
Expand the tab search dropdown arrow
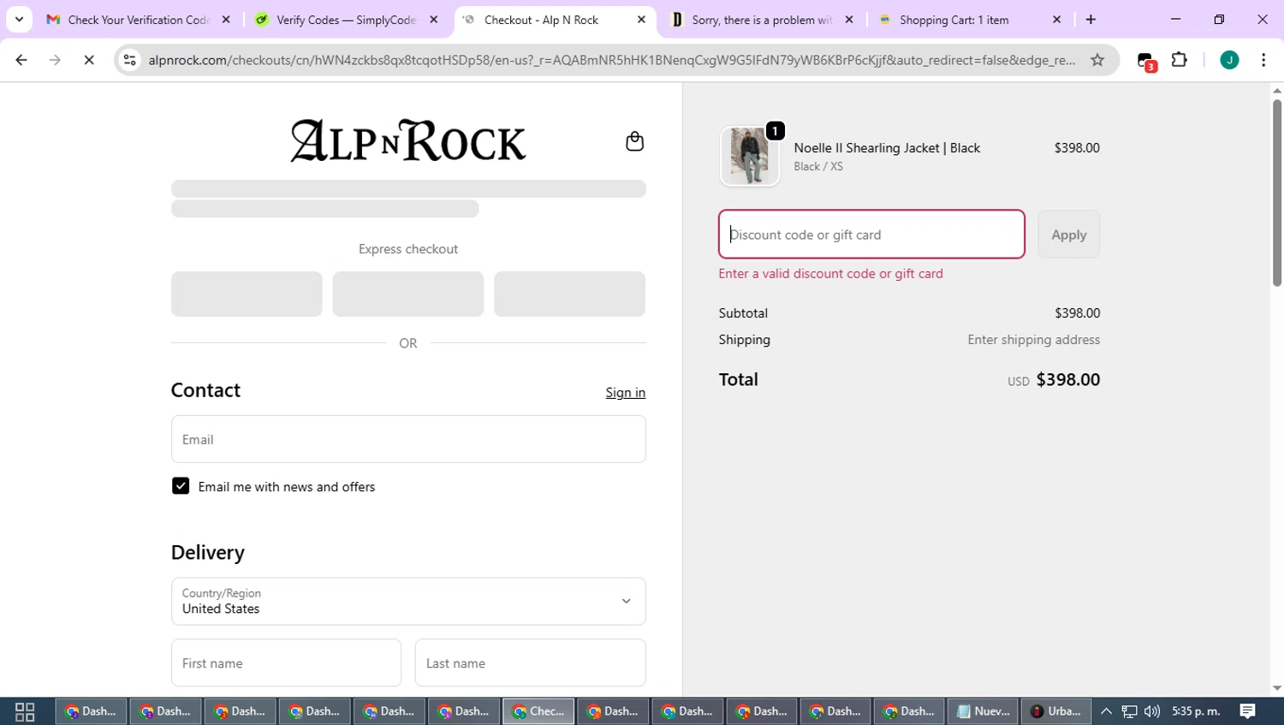click(19, 20)
